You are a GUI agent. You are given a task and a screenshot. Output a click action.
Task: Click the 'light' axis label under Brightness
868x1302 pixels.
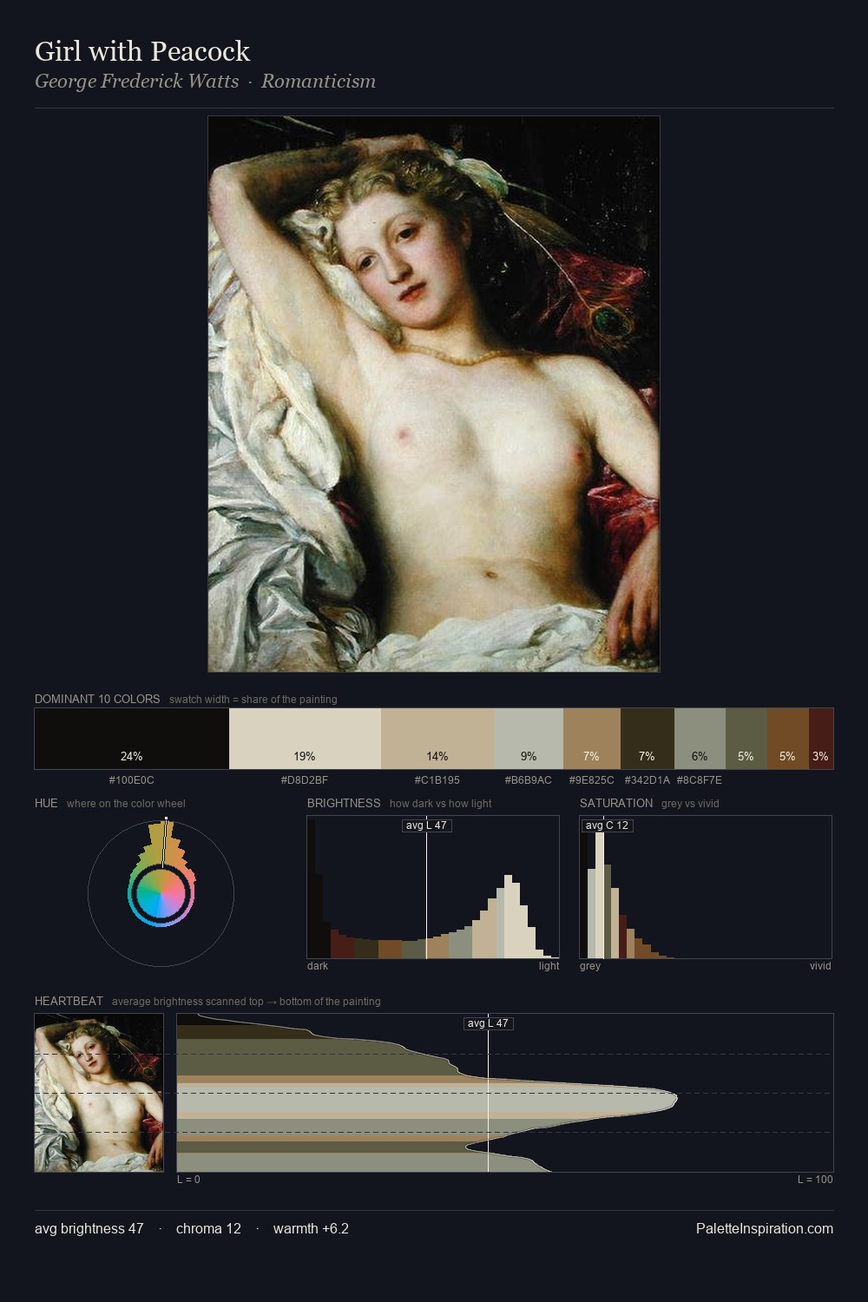point(549,966)
